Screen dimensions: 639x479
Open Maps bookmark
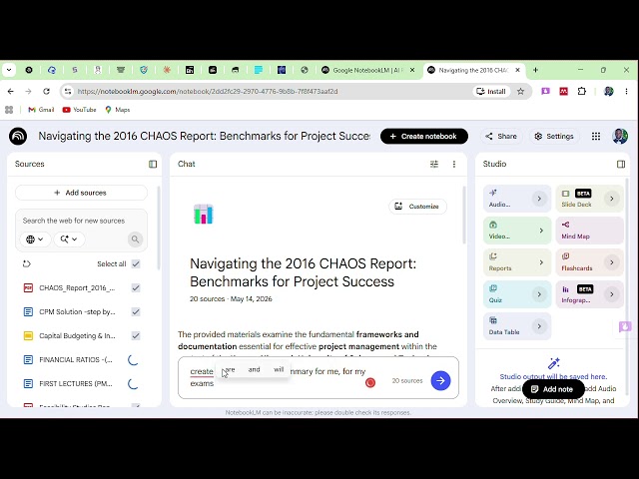(x=118, y=110)
